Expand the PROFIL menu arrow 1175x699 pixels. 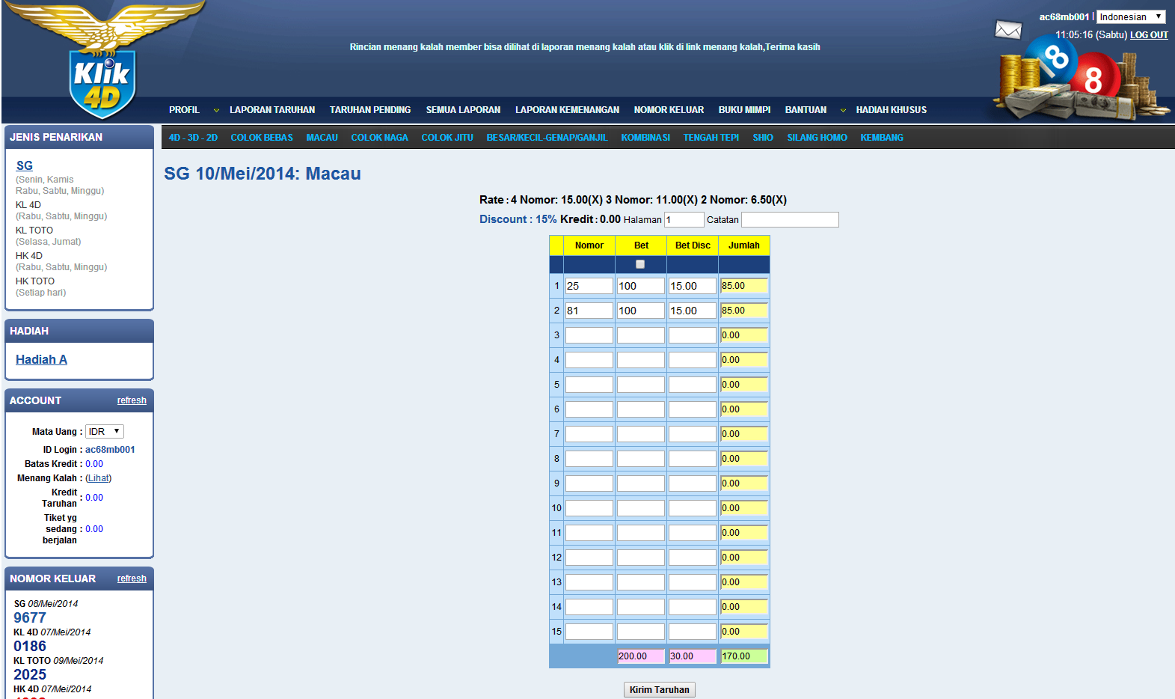[216, 111]
